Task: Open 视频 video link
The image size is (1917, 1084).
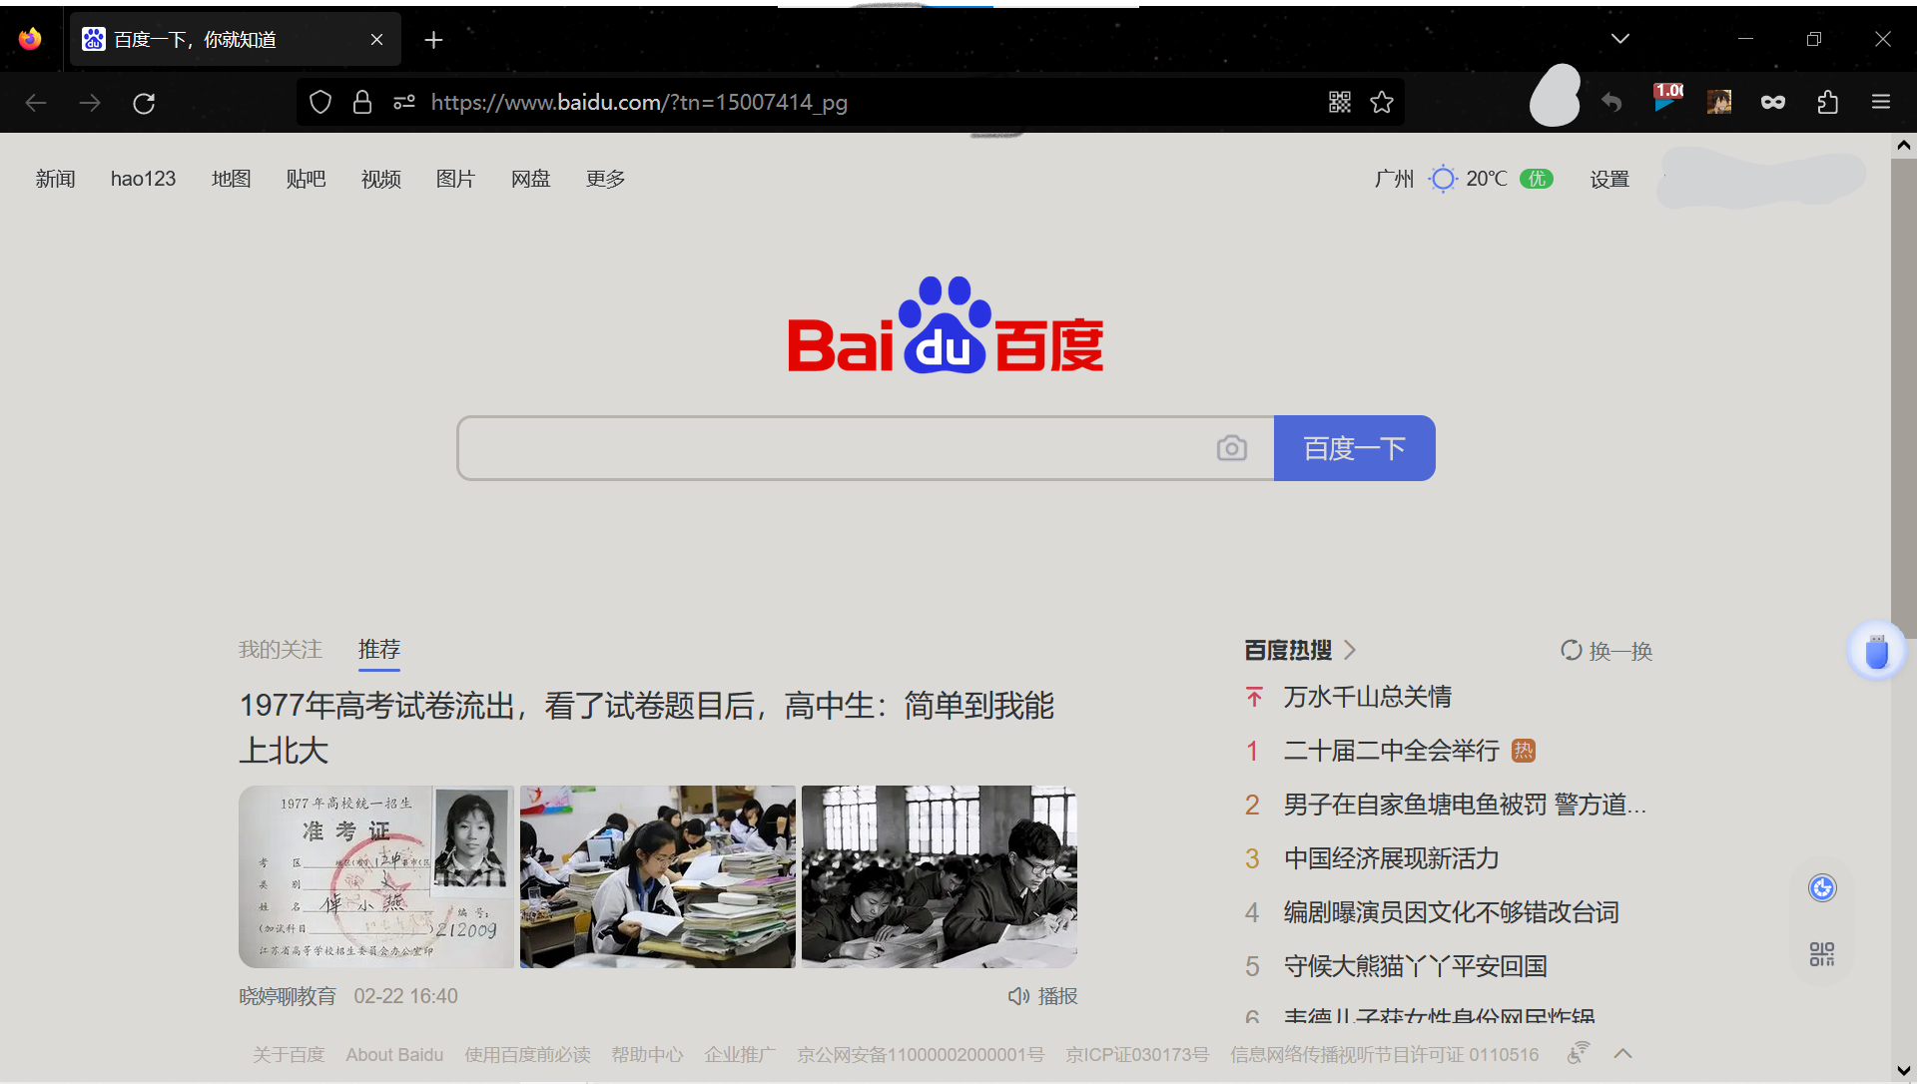Action: (x=380, y=179)
